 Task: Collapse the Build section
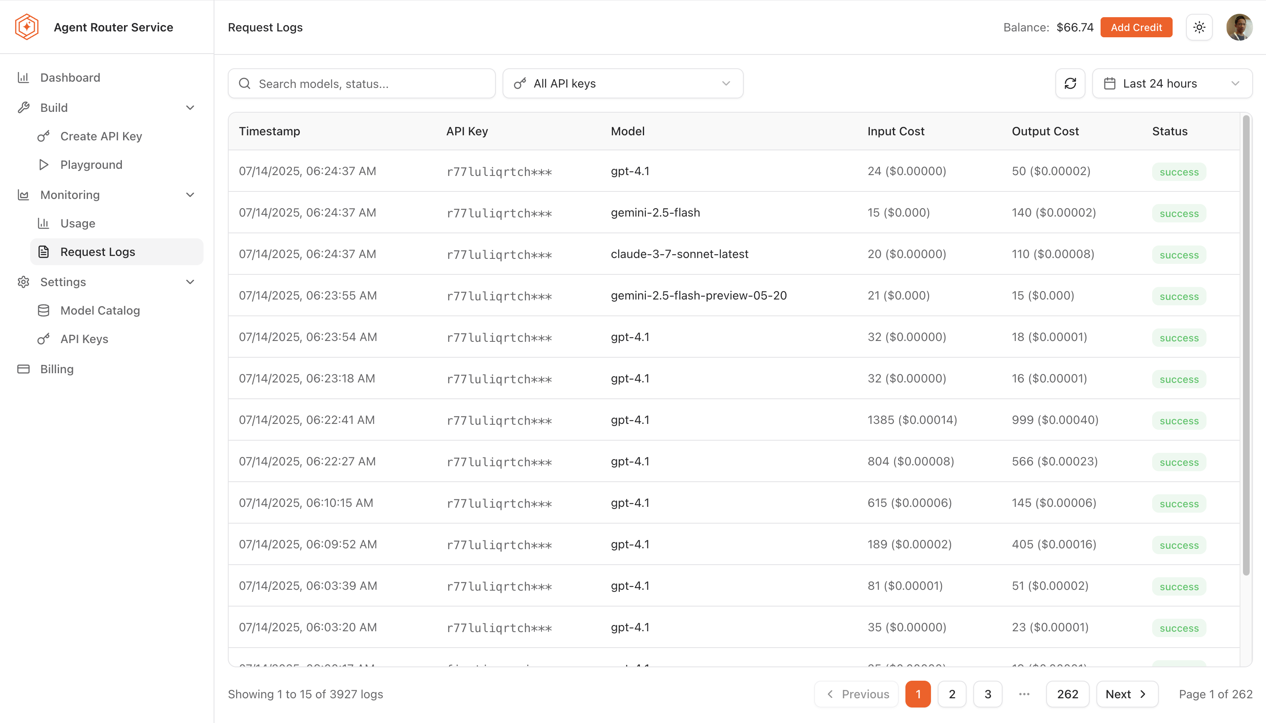coord(190,107)
